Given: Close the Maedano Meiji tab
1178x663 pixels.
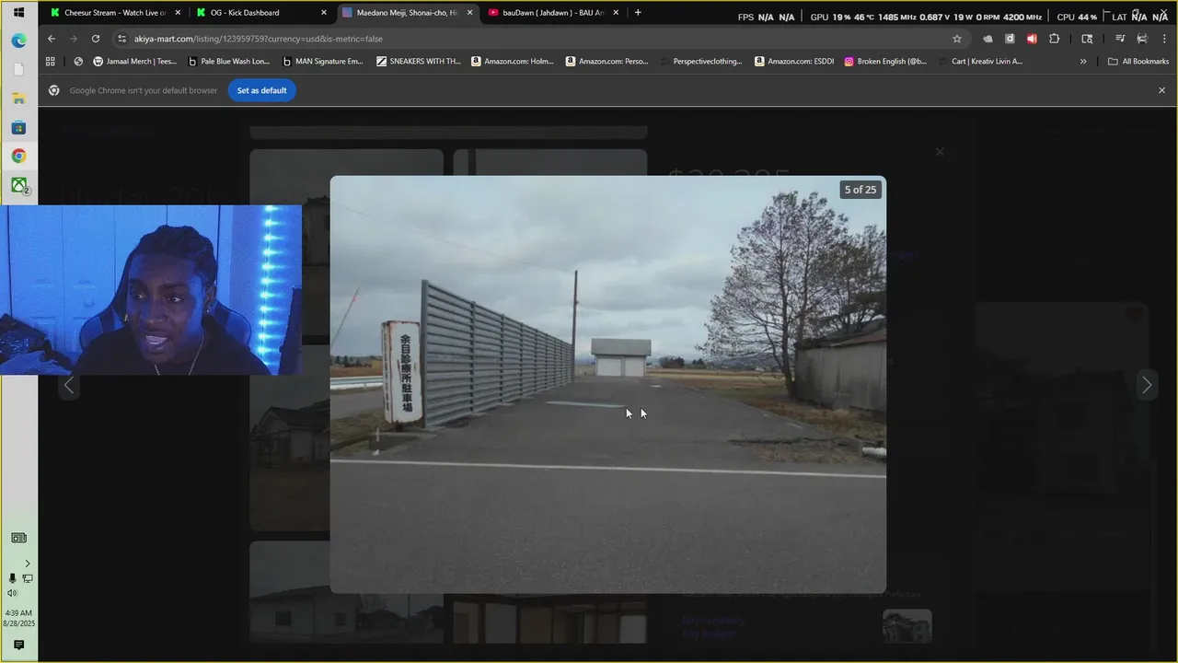Looking at the screenshot, I should pyautogui.click(x=469, y=13).
